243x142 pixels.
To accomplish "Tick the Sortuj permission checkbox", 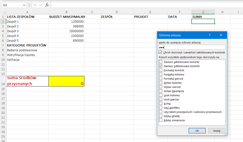I will tap(160, 104).
